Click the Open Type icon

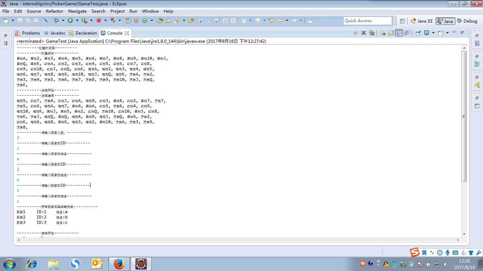click(x=160, y=20)
